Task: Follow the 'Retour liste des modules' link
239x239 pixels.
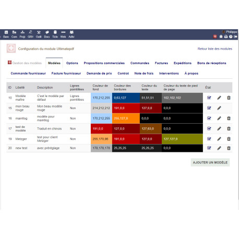Action: [215, 49]
